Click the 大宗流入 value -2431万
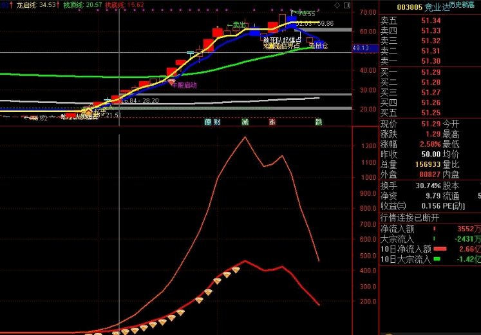 point(468,238)
